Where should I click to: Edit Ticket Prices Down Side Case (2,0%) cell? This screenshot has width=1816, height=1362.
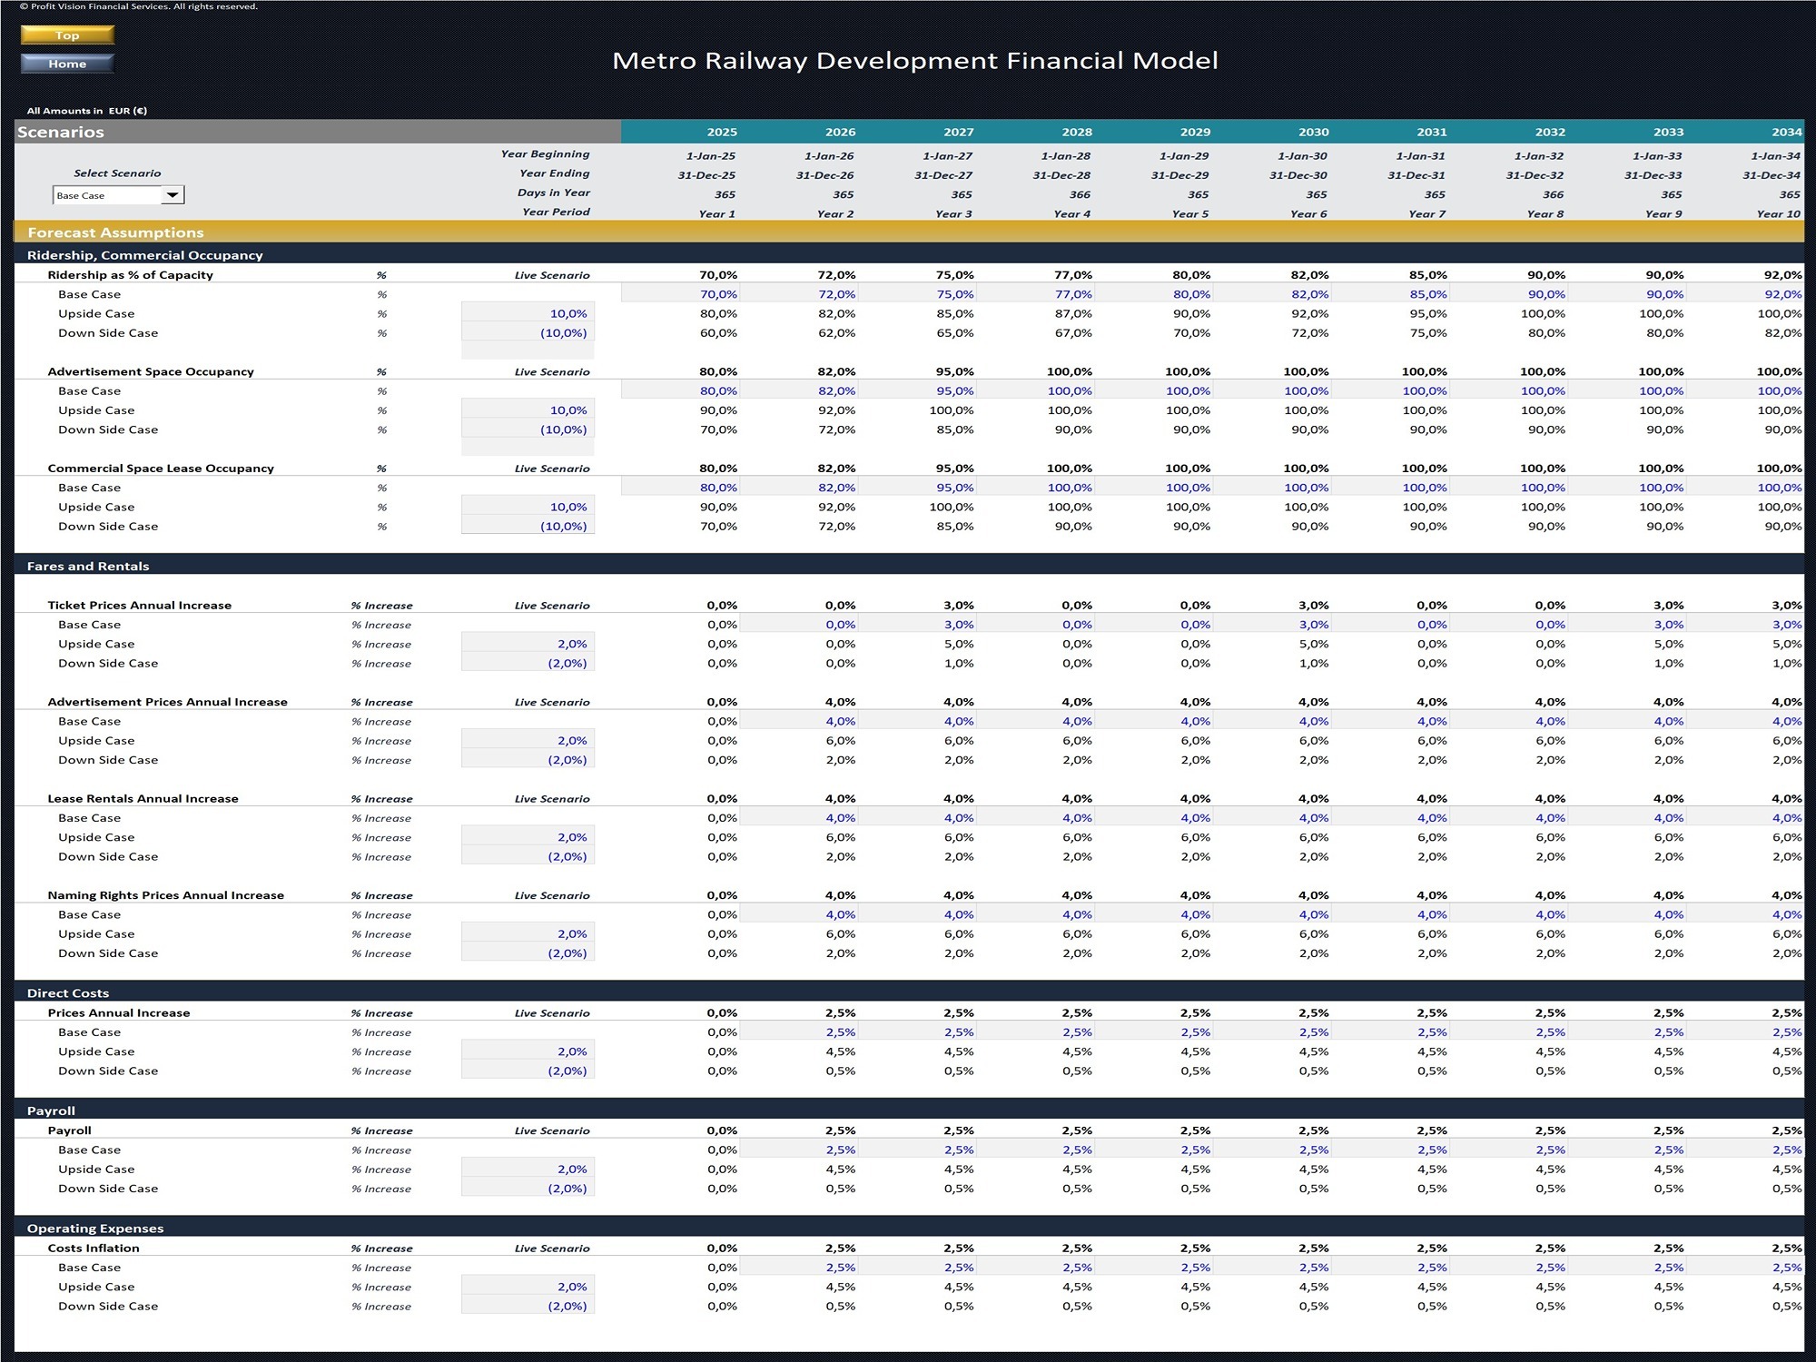pyautogui.click(x=528, y=664)
